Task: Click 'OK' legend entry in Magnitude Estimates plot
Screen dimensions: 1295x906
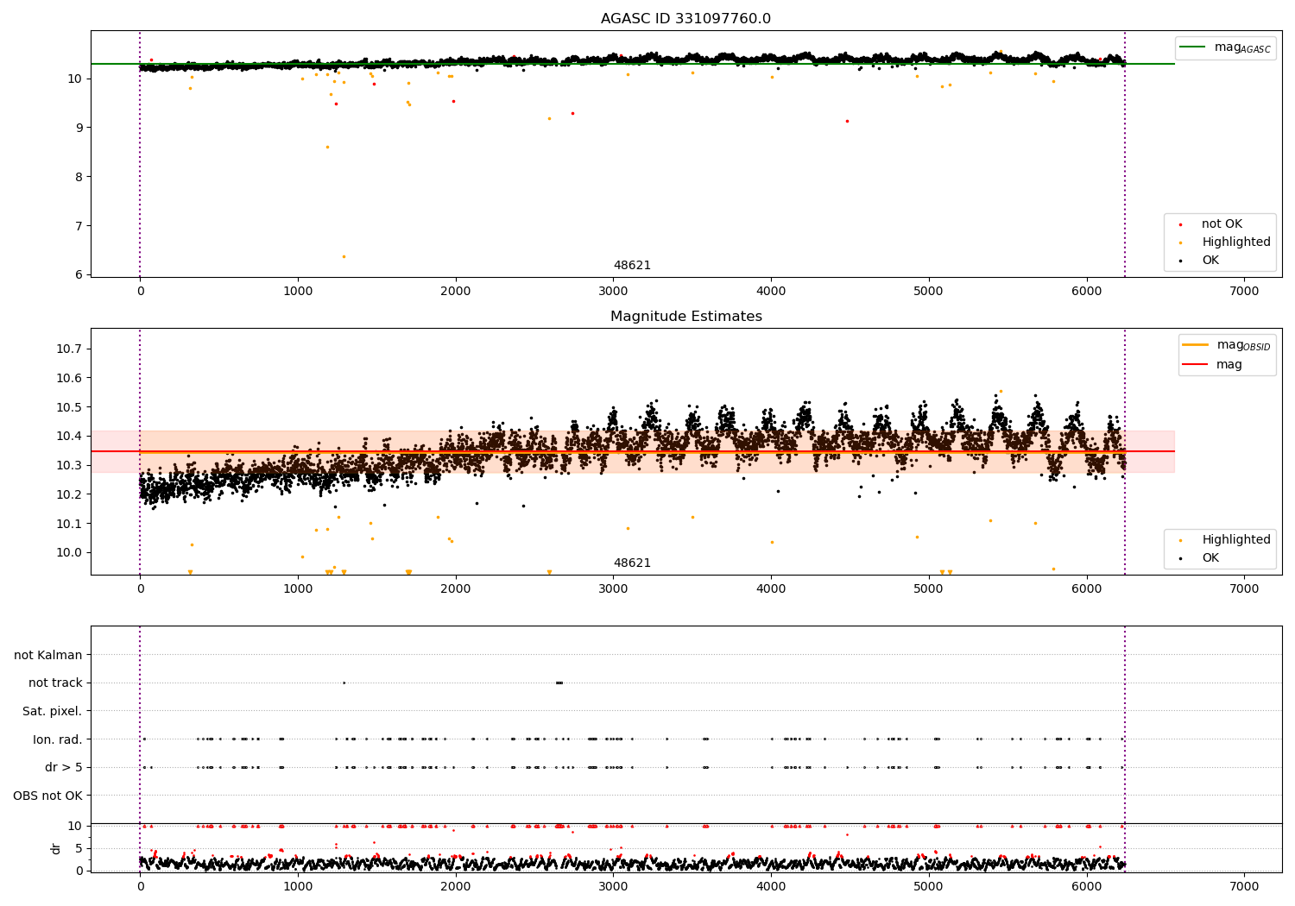Action: click(x=1210, y=558)
